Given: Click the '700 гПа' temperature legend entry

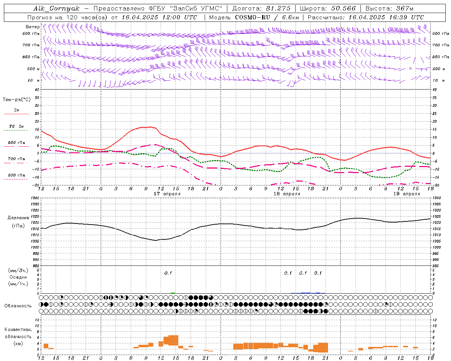Looking at the screenshot, I should (x=17, y=159).
